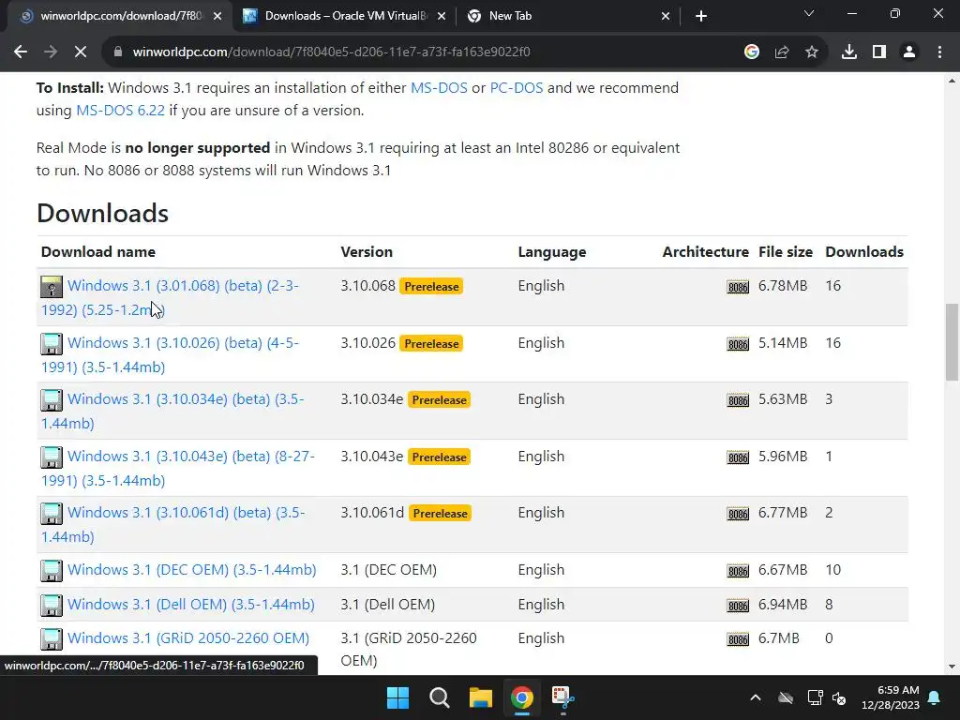Click scrollbar down arrow on the page
960x720 pixels.
click(x=952, y=667)
